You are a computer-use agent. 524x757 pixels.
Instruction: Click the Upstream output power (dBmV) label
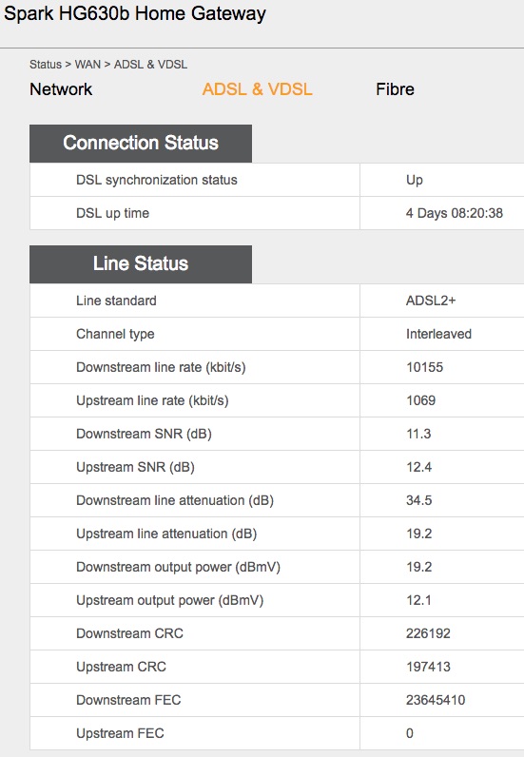(x=169, y=600)
